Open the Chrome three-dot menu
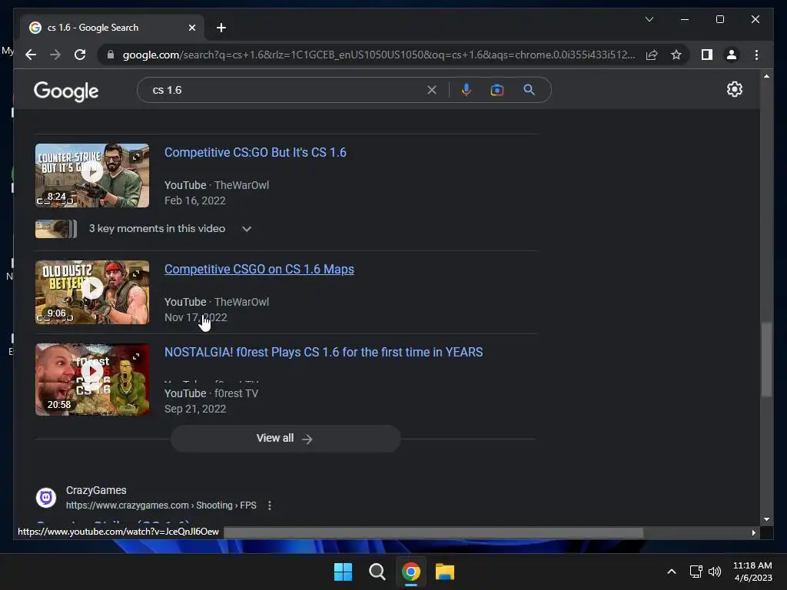This screenshot has height=590, width=787. [756, 55]
